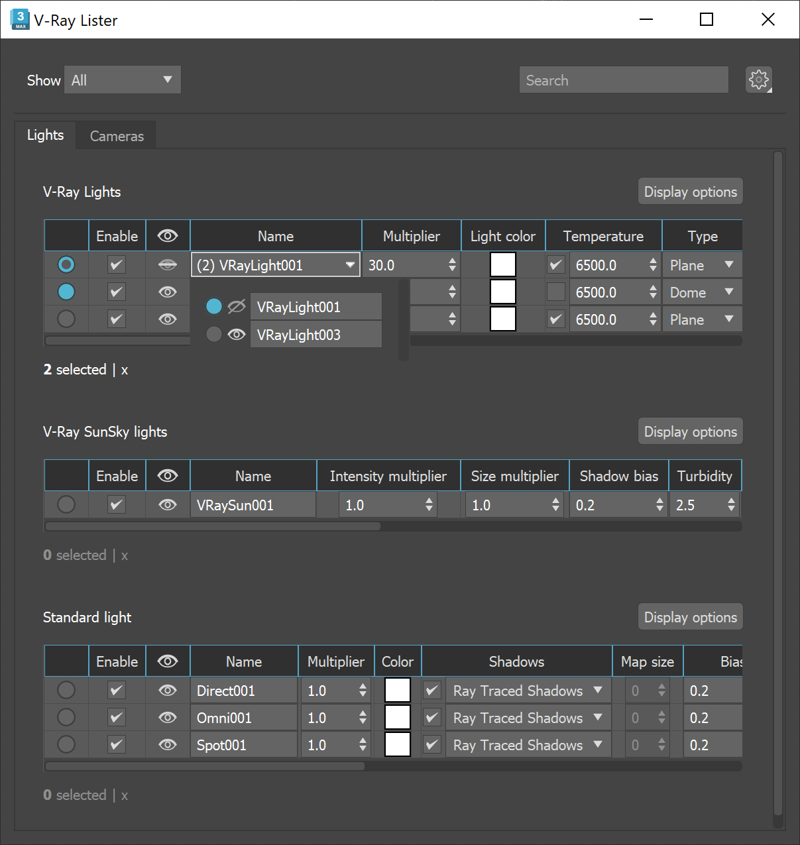Toggle the half-closed eye on VRayLight001 row
The image size is (800, 845).
pyautogui.click(x=167, y=264)
